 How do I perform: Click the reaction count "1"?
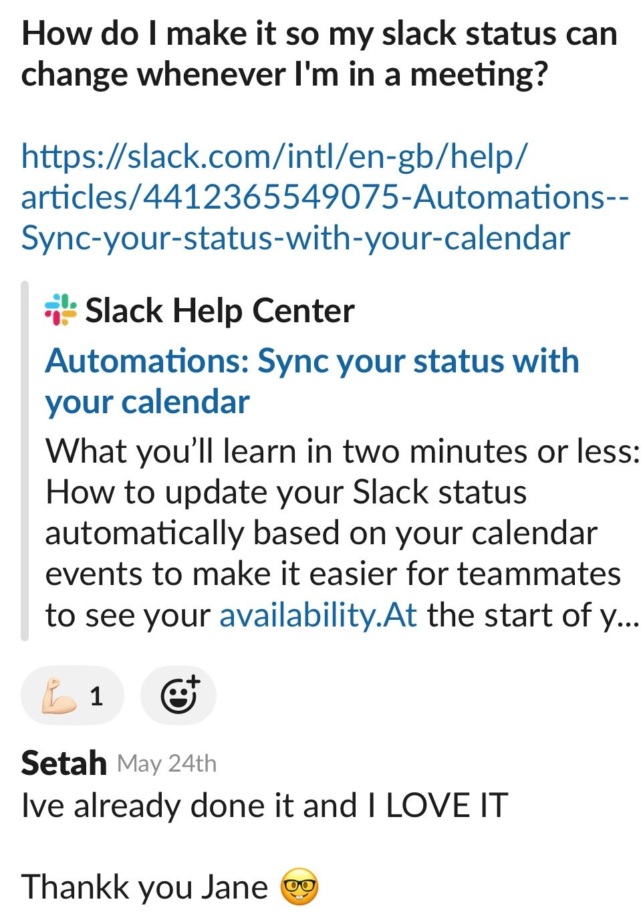(96, 696)
